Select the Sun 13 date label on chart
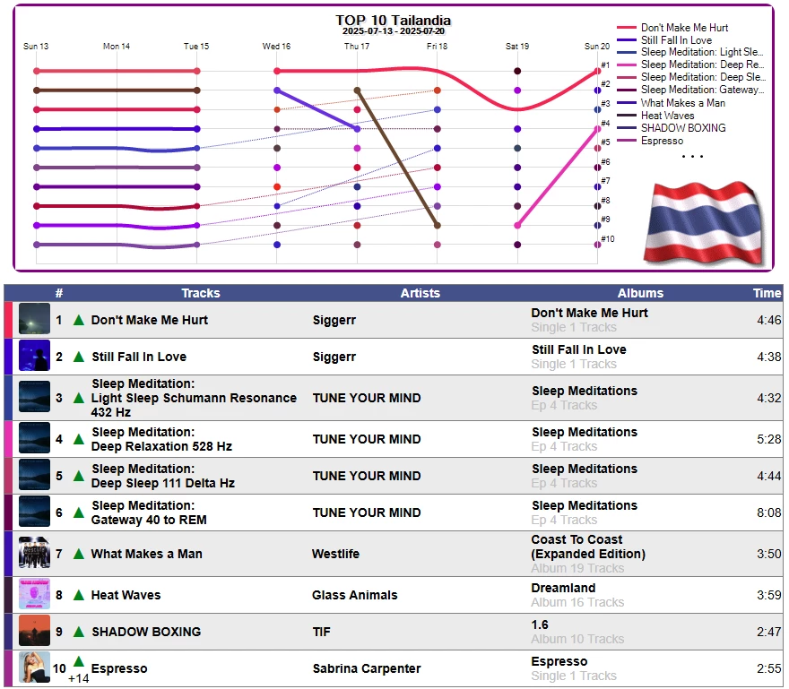The width and height of the screenshot is (789, 689). coord(36,47)
